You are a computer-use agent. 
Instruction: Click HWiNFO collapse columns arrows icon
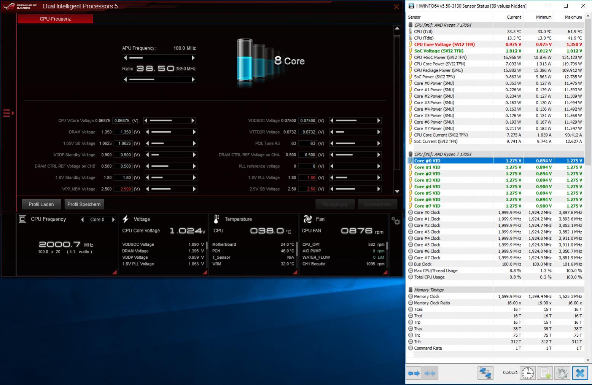pos(430,373)
